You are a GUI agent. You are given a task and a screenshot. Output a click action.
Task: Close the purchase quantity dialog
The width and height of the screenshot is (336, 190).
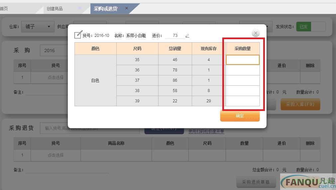(x=255, y=33)
